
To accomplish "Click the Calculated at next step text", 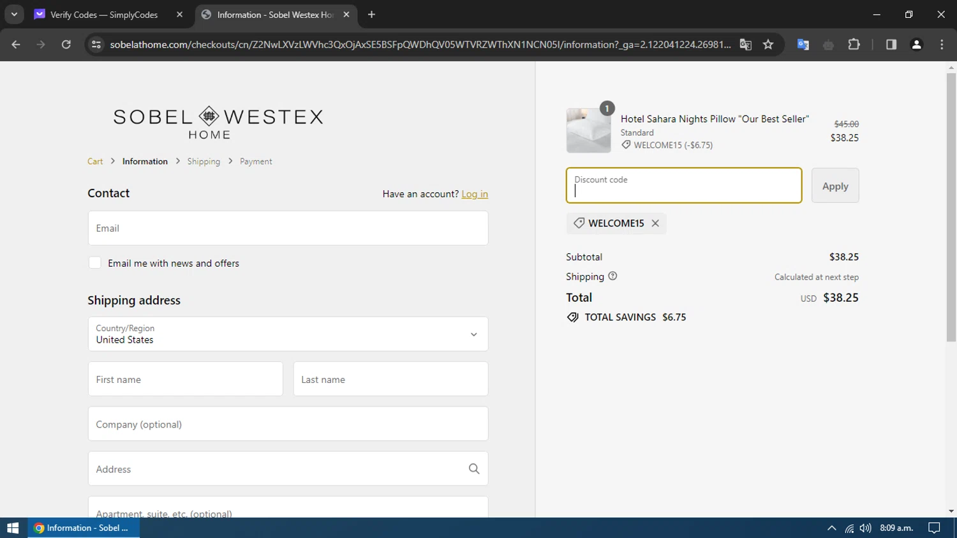I will (817, 277).
